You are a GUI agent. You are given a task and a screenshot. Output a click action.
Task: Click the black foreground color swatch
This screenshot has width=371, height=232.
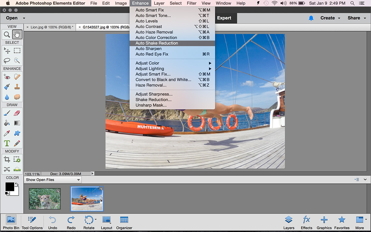click(x=10, y=187)
